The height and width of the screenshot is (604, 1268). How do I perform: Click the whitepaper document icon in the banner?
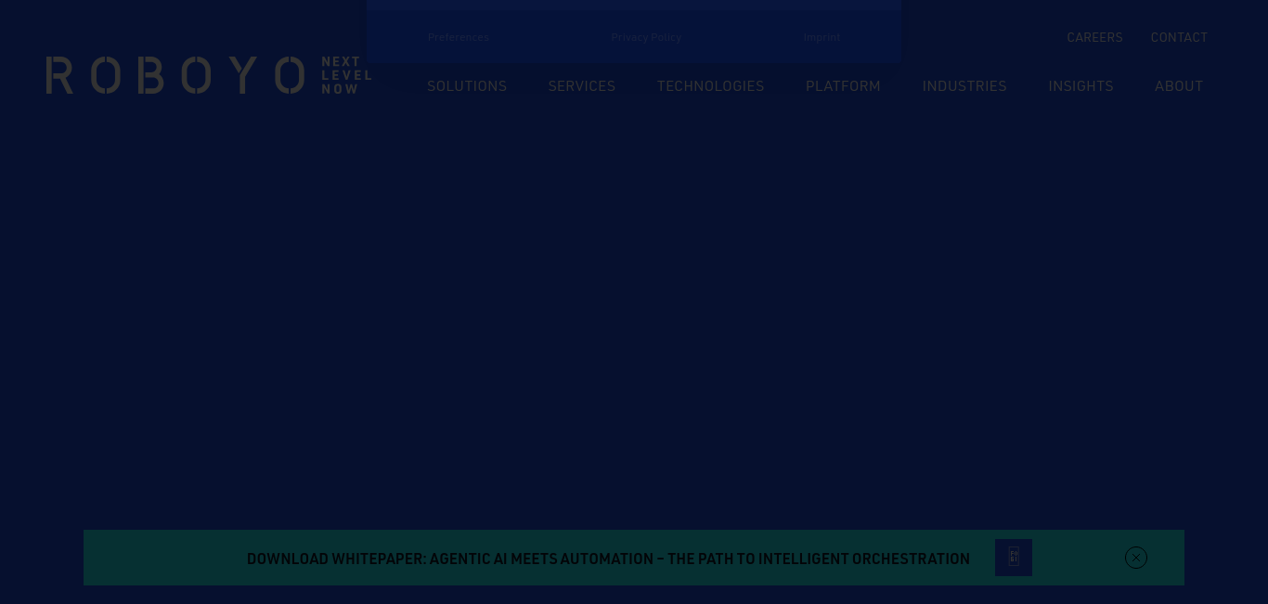pos(1013,558)
